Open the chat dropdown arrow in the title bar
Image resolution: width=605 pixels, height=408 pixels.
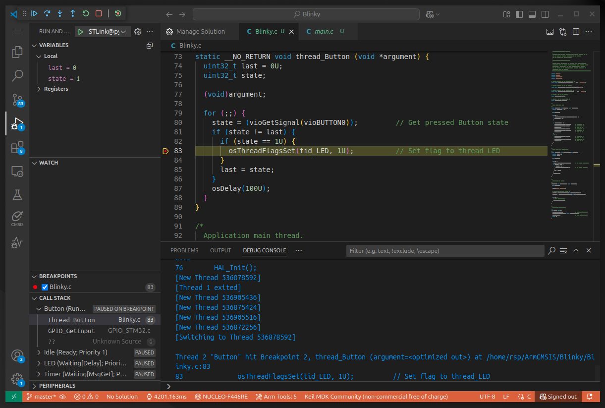click(x=438, y=14)
